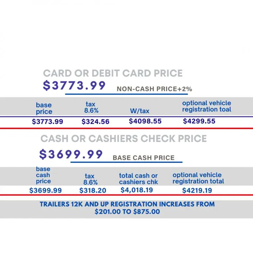This screenshot has width=253, height=253.
Task: Click the CASH OR CASHIERS CHECK PRICE heading
Action: 124,139
